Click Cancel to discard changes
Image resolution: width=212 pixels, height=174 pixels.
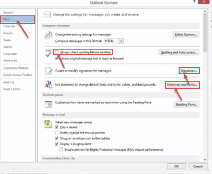point(198,166)
